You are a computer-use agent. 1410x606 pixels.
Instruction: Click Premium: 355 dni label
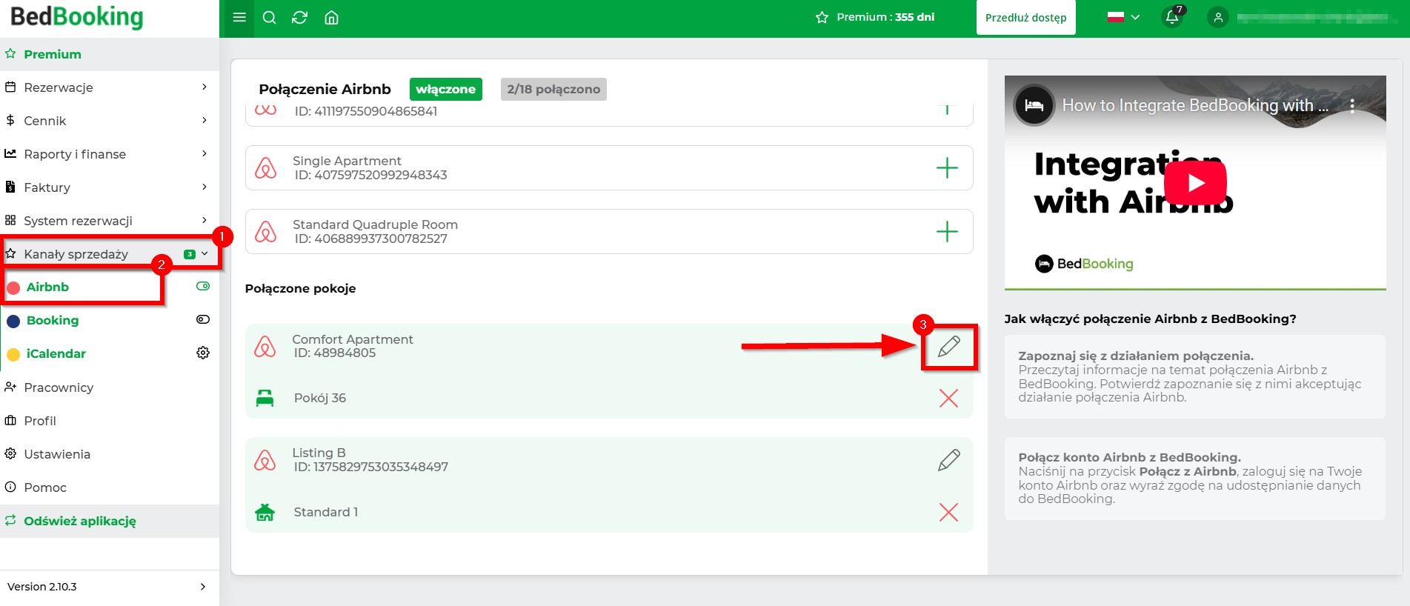(x=885, y=17)
